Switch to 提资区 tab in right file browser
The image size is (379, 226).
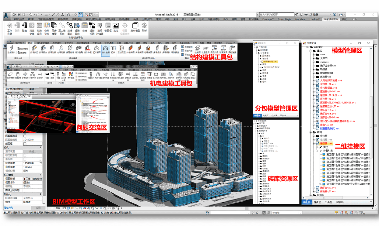point(318,202)
